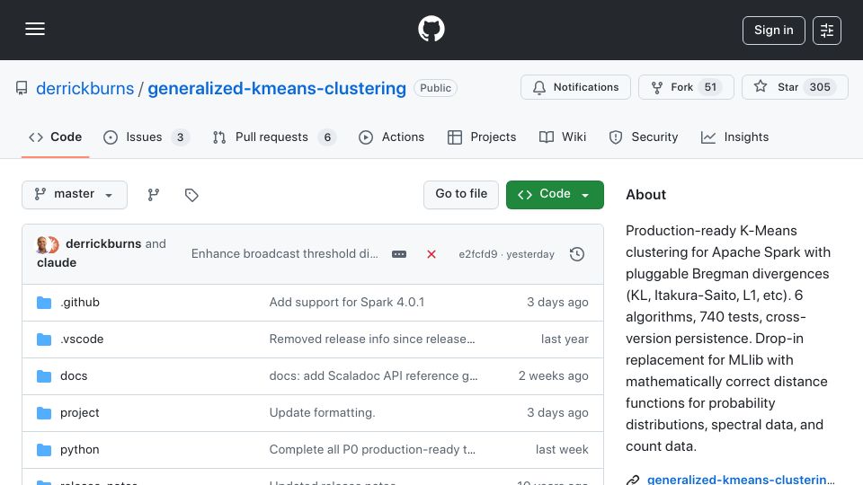Open the Wiki tab

[x=563, y=137]
